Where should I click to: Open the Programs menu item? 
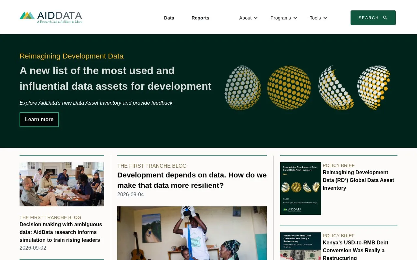[x=280, y=18]
